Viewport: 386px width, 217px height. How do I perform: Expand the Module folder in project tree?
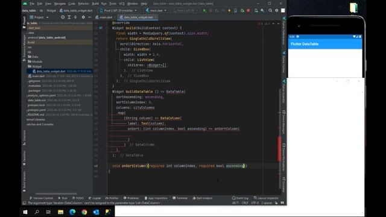pyautogui.click(x=35, y=61)
